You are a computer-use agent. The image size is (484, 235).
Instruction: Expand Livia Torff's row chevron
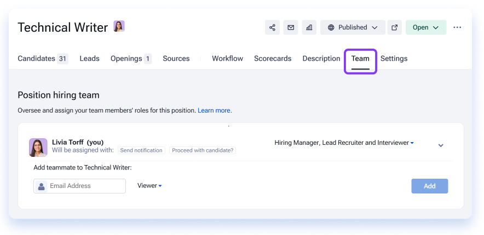(x=441, y=145)
